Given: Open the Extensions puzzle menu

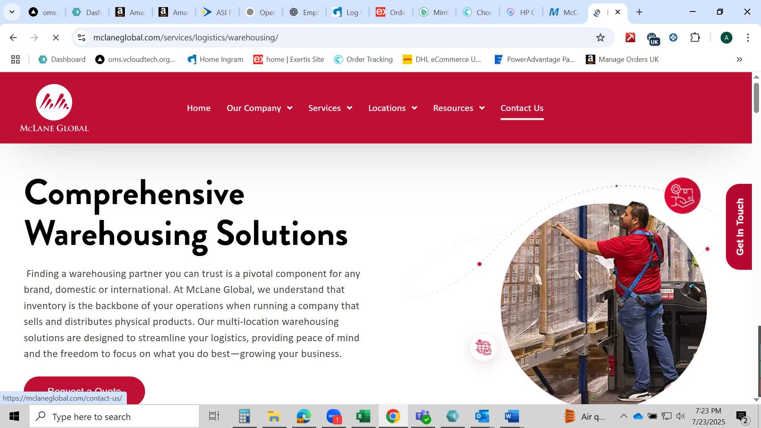Looking at the screenshot, I should [695, 38].
